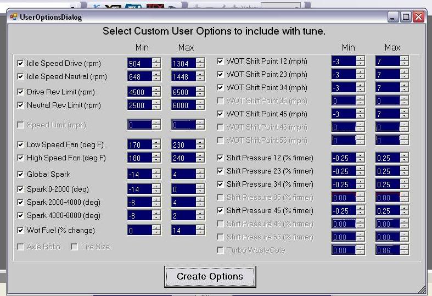Minimize the UserOptionsDialog window
This screenshot has height=296, width=432.
coord(393,17)
